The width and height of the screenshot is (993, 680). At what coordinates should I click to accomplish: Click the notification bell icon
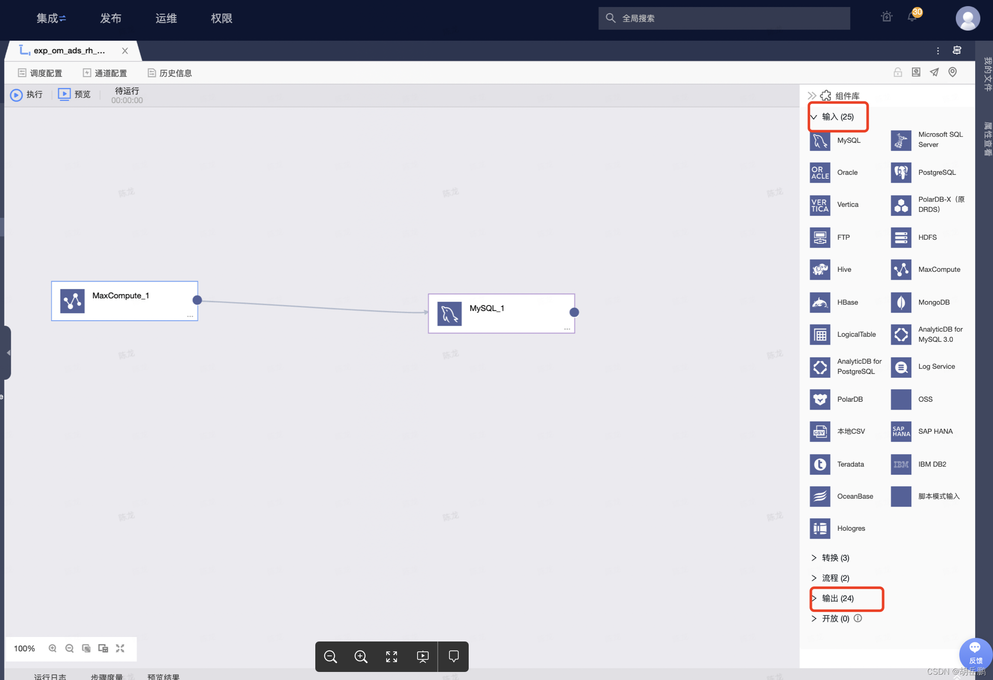point(912,17)
